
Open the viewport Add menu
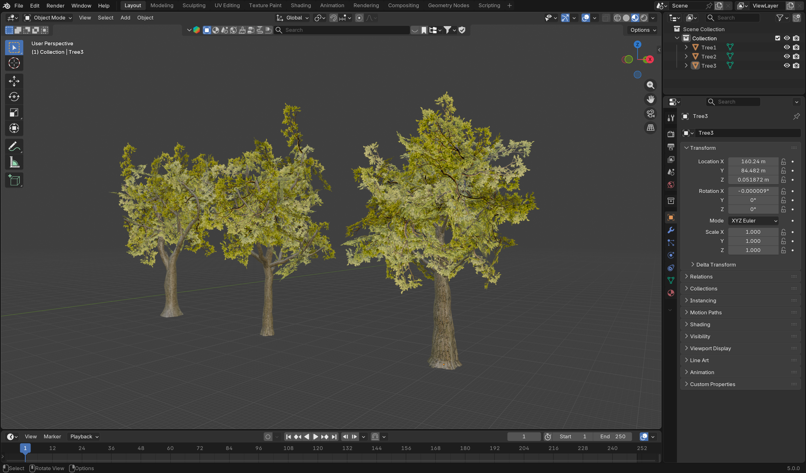pos(125,18)
